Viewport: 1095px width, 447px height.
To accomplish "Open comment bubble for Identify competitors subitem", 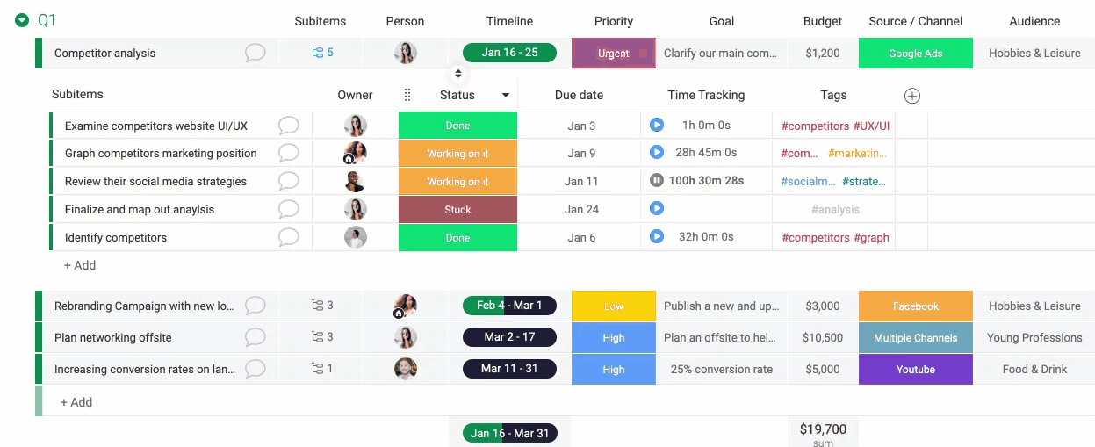I will point(289,237).
